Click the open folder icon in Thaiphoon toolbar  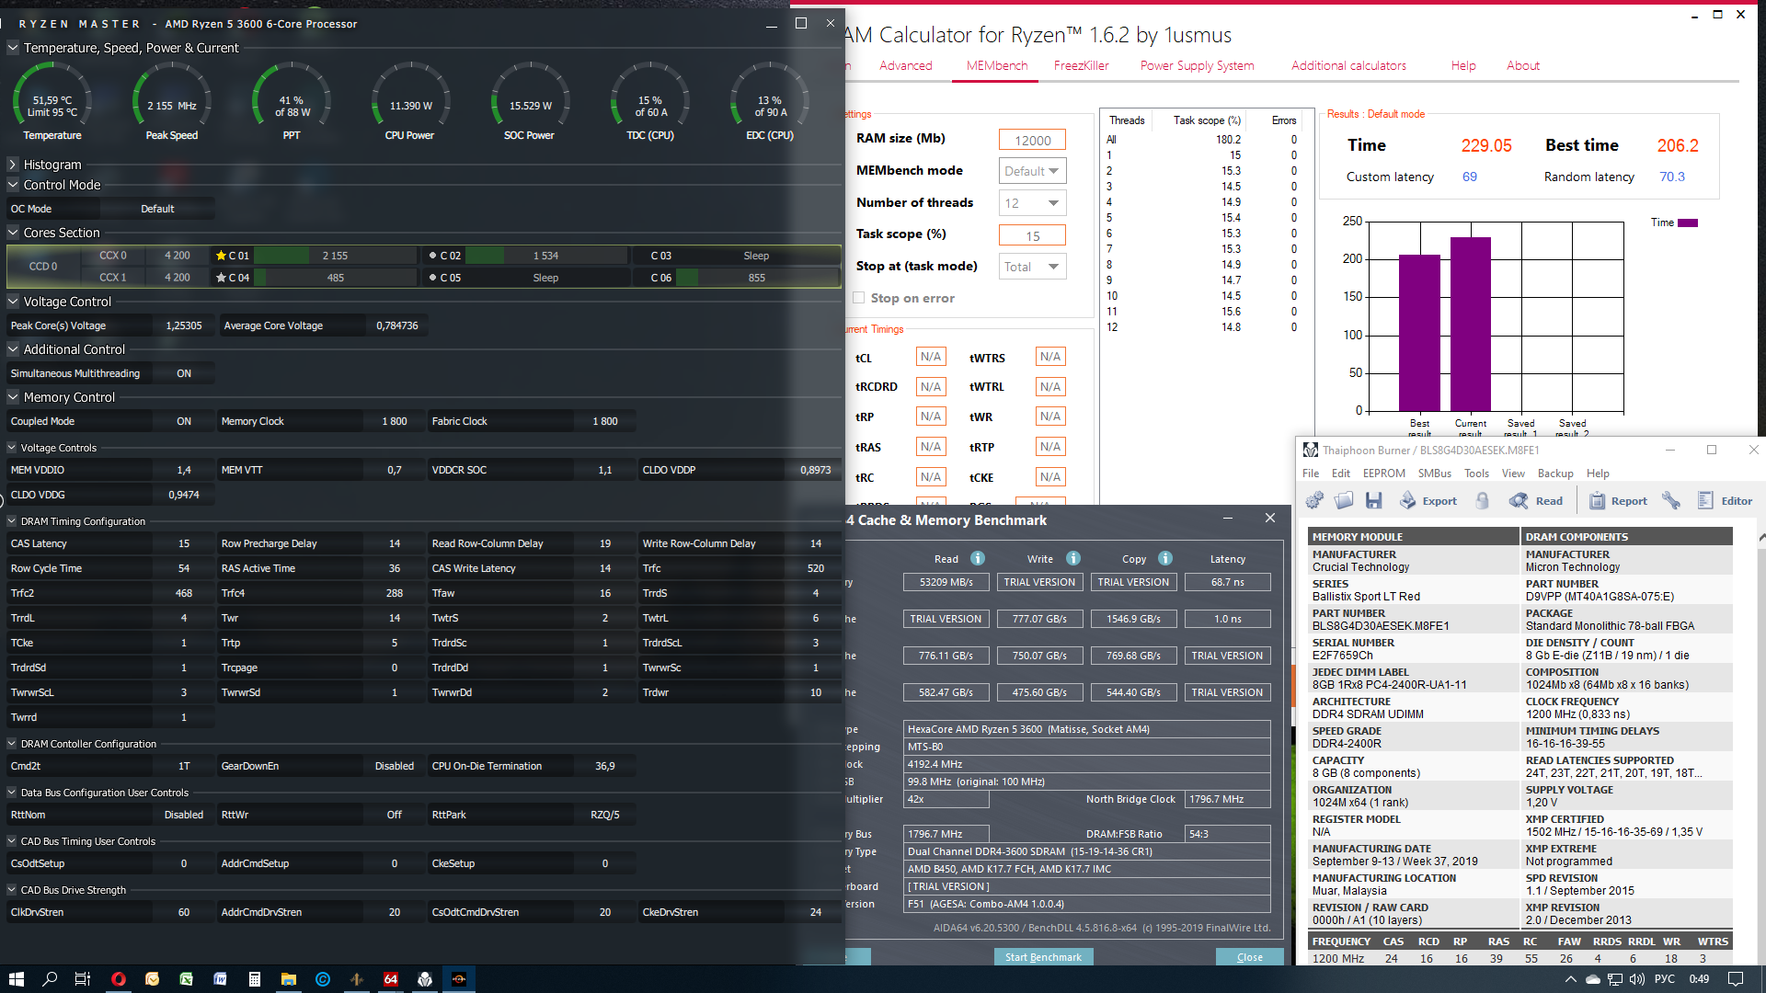pyautogui.click(x=1344, y=500)
